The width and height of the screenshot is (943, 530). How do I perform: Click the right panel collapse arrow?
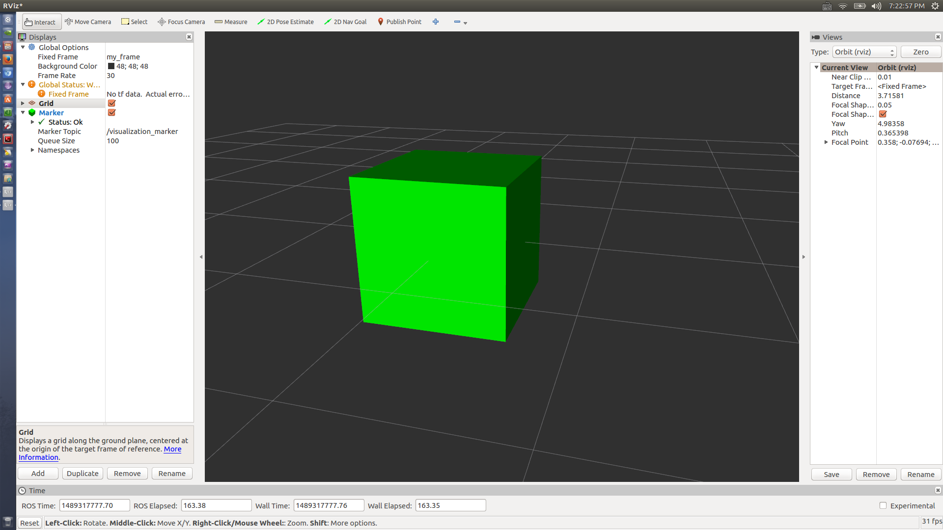(x=804, y=257)
